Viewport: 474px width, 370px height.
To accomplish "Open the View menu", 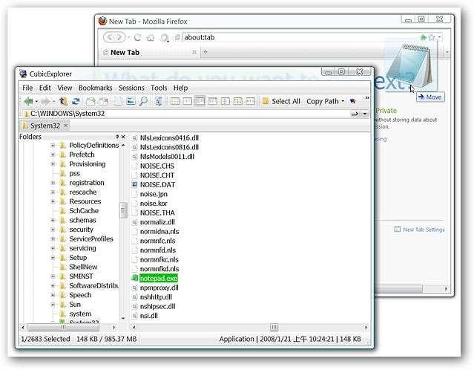I will coord(65,88).
